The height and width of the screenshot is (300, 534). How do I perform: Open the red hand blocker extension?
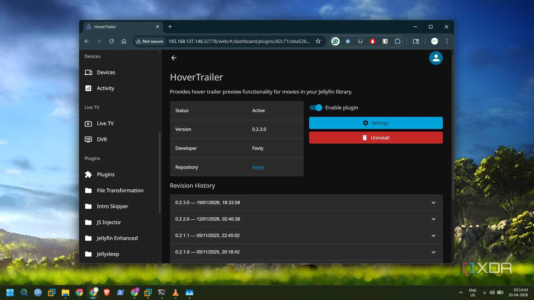tap(373, 41)
